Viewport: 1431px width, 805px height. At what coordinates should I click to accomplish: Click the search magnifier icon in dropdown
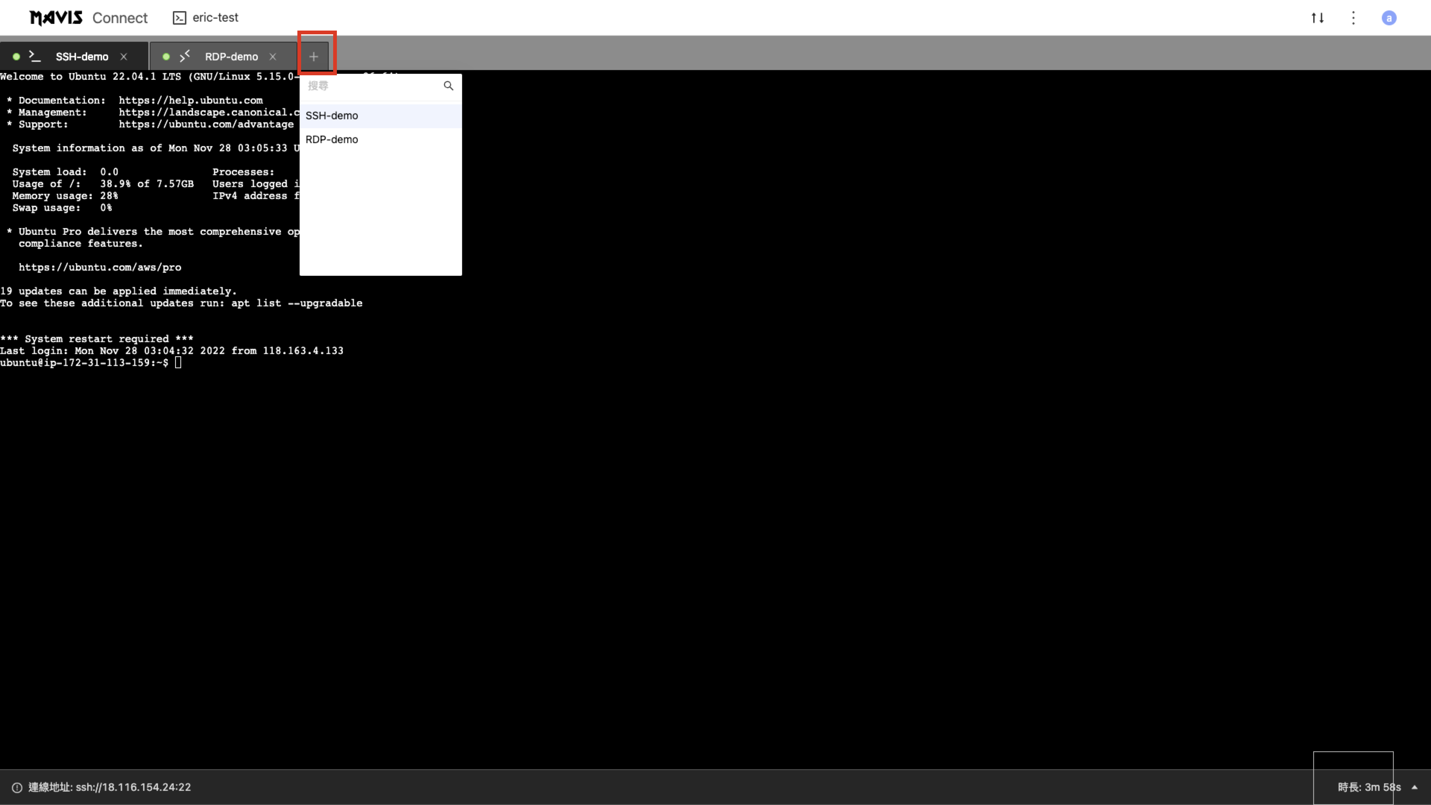[x=448, y=86]
